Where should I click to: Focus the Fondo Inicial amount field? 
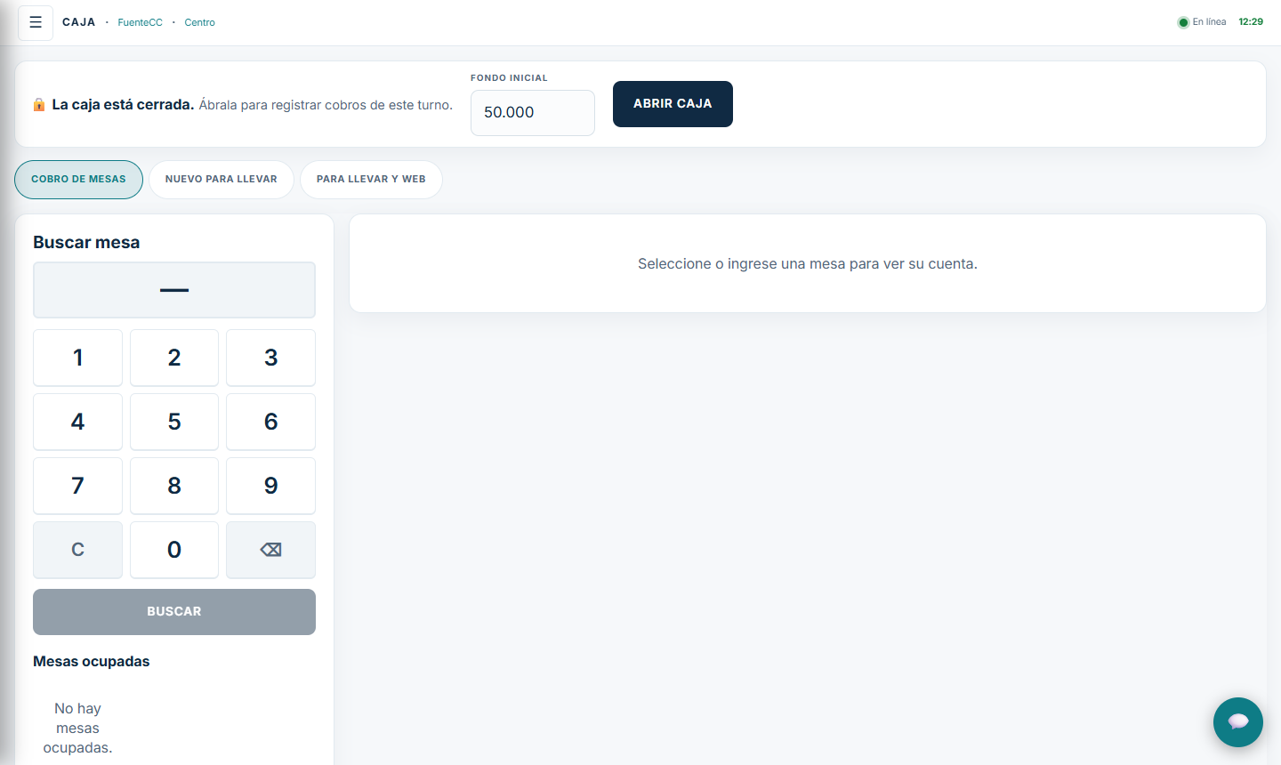pyautogui.click(x=533, y=113)
